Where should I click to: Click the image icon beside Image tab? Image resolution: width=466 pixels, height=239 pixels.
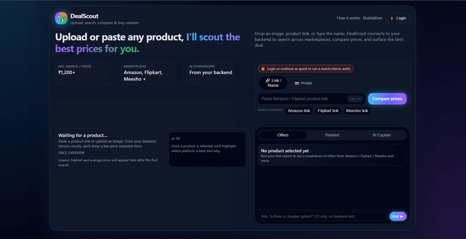(x=296, y=83)
